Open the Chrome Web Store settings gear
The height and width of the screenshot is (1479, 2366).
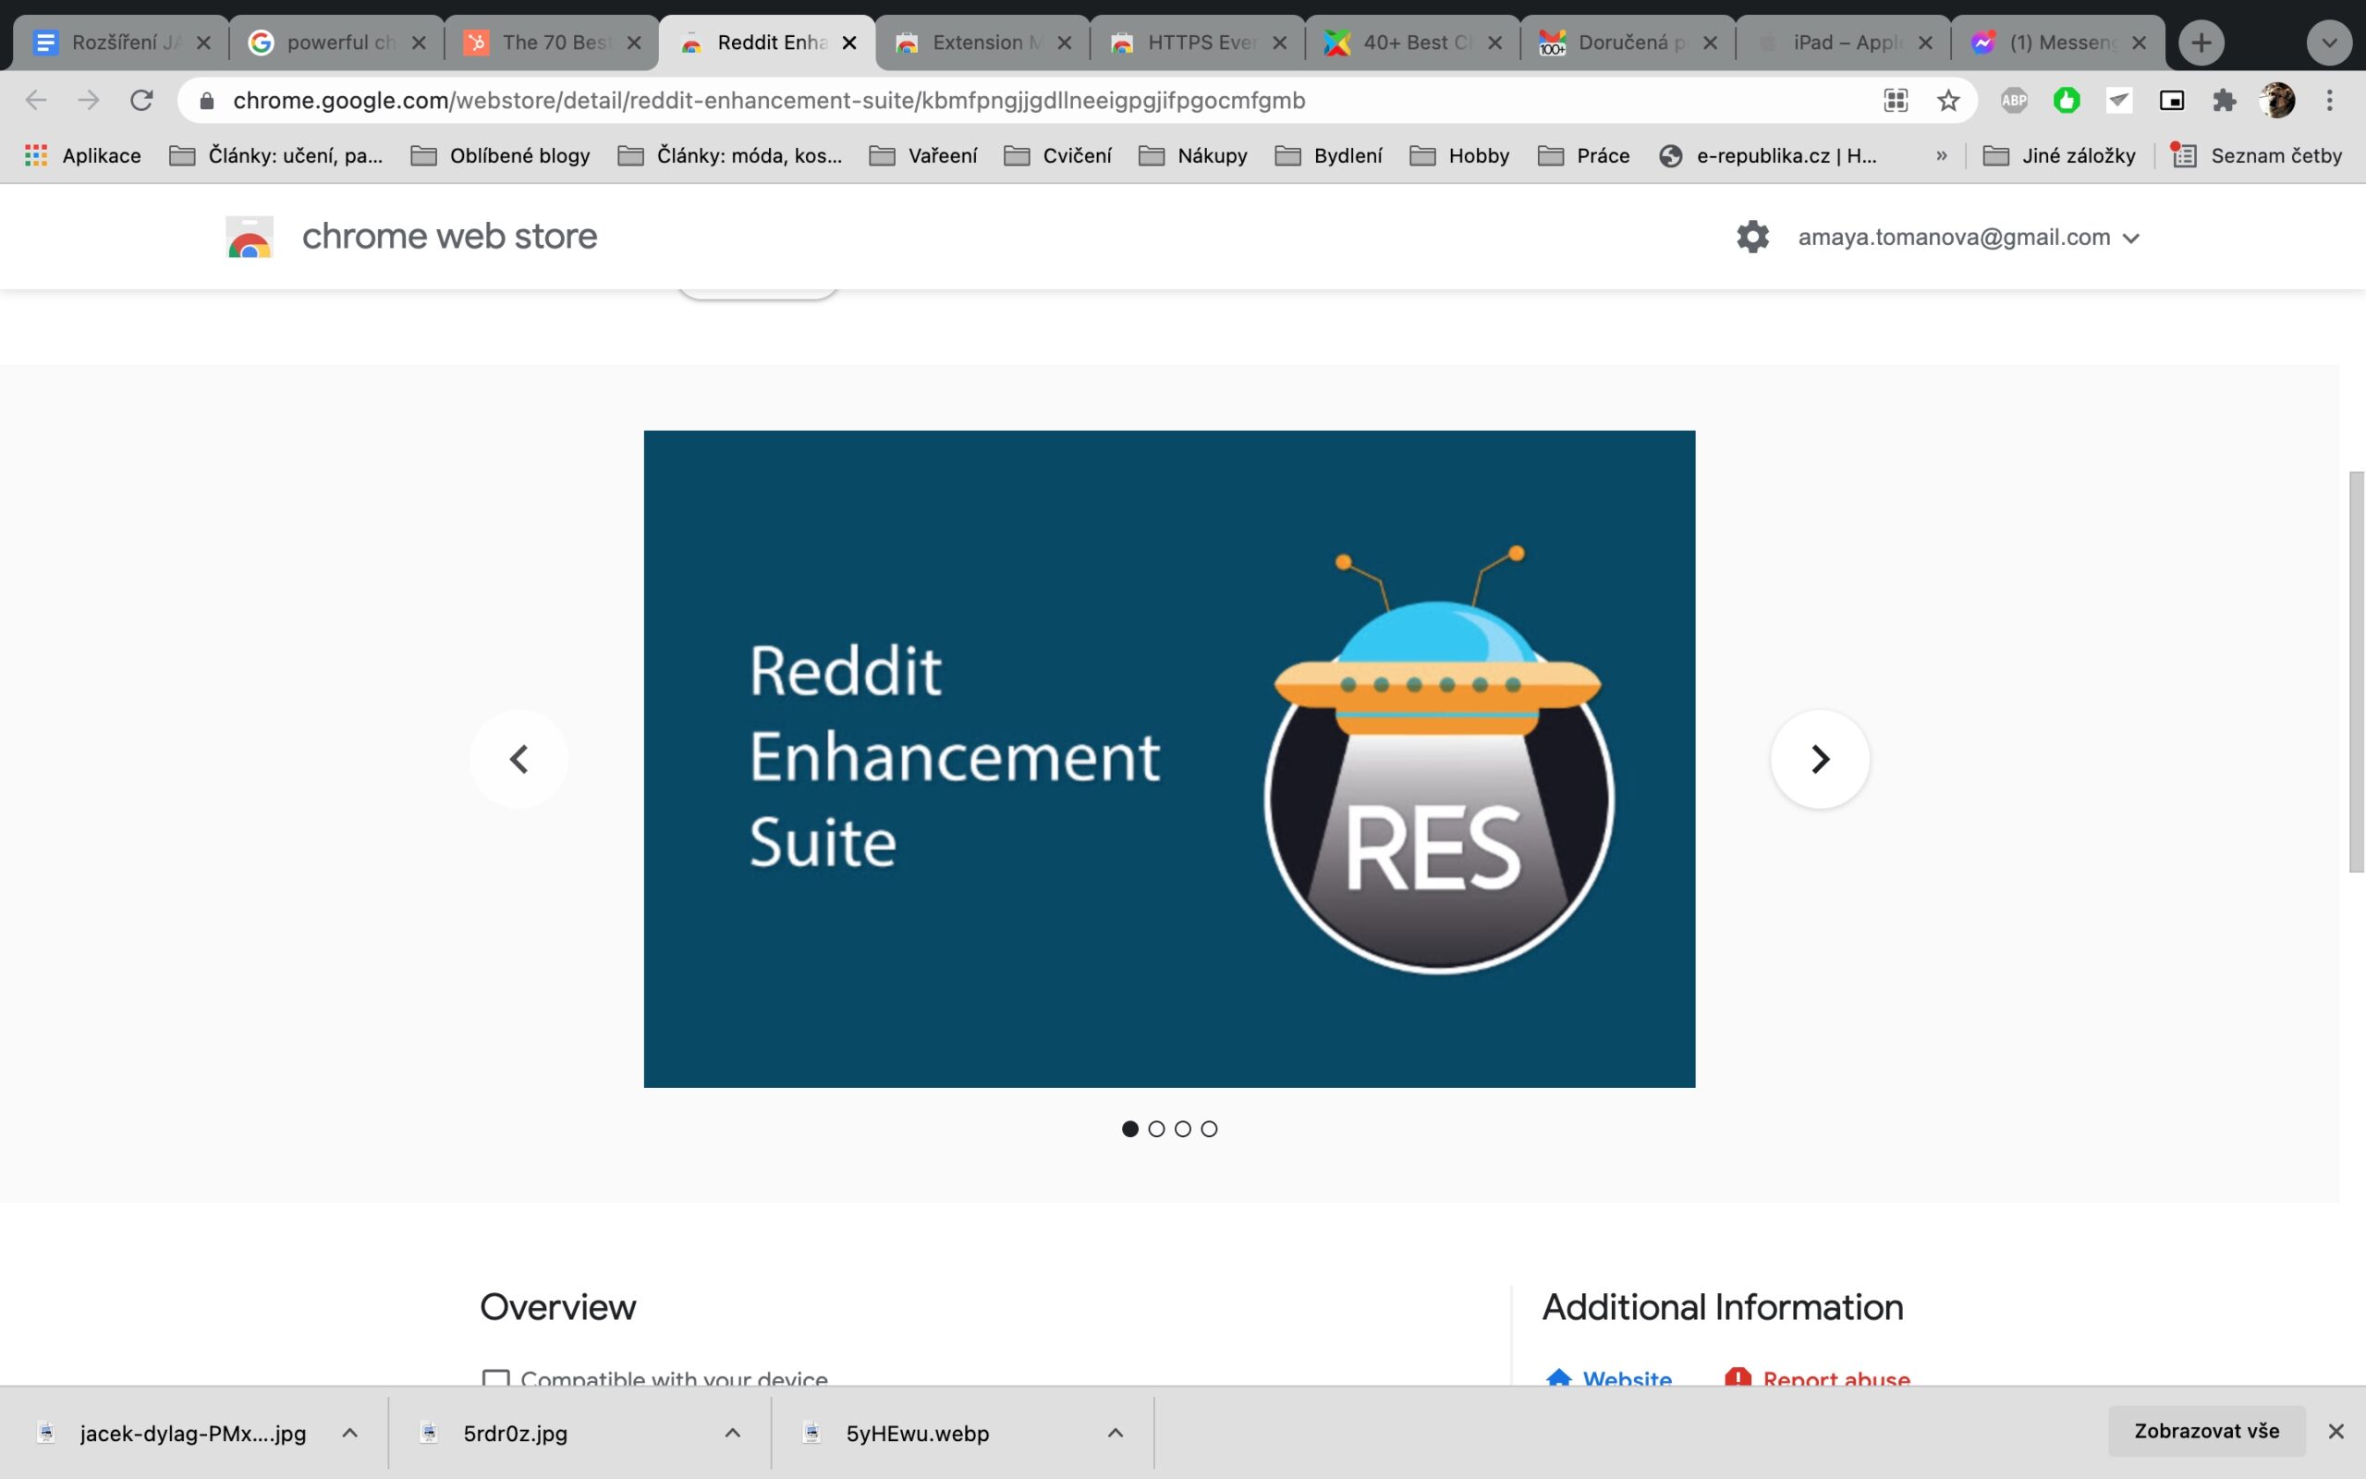tap(1751, 236)
